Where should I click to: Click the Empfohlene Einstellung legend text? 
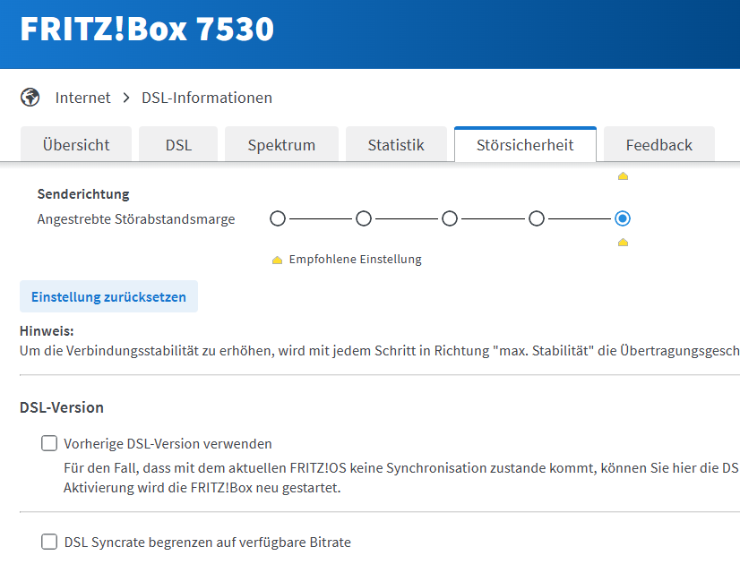tap(356, 260)
